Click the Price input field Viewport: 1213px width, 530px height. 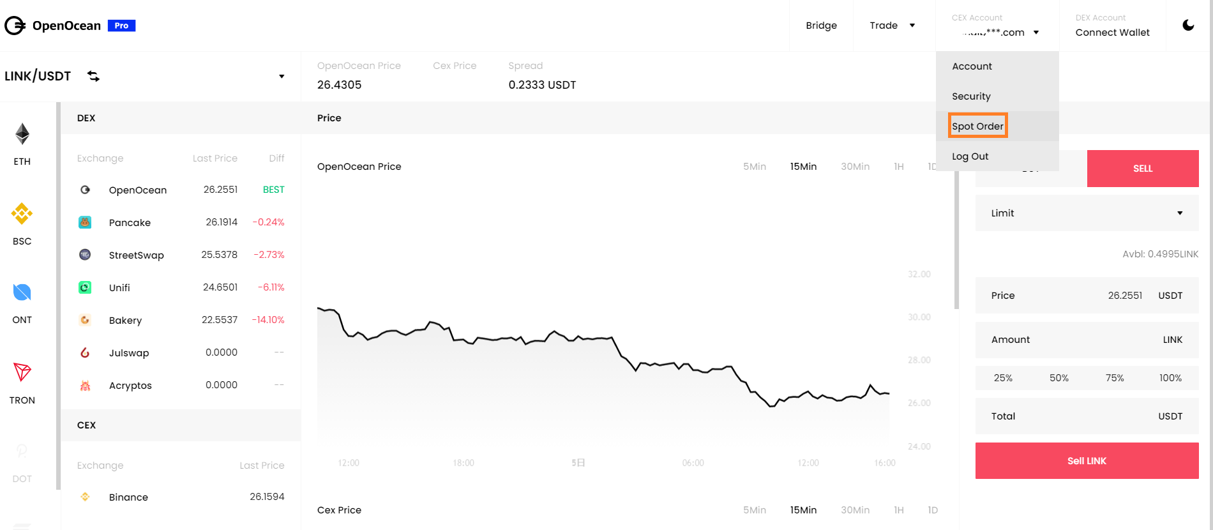point(1087,296)
